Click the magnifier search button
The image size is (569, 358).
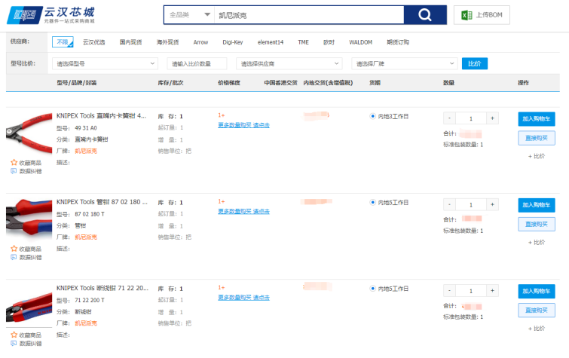coord(425,15)
